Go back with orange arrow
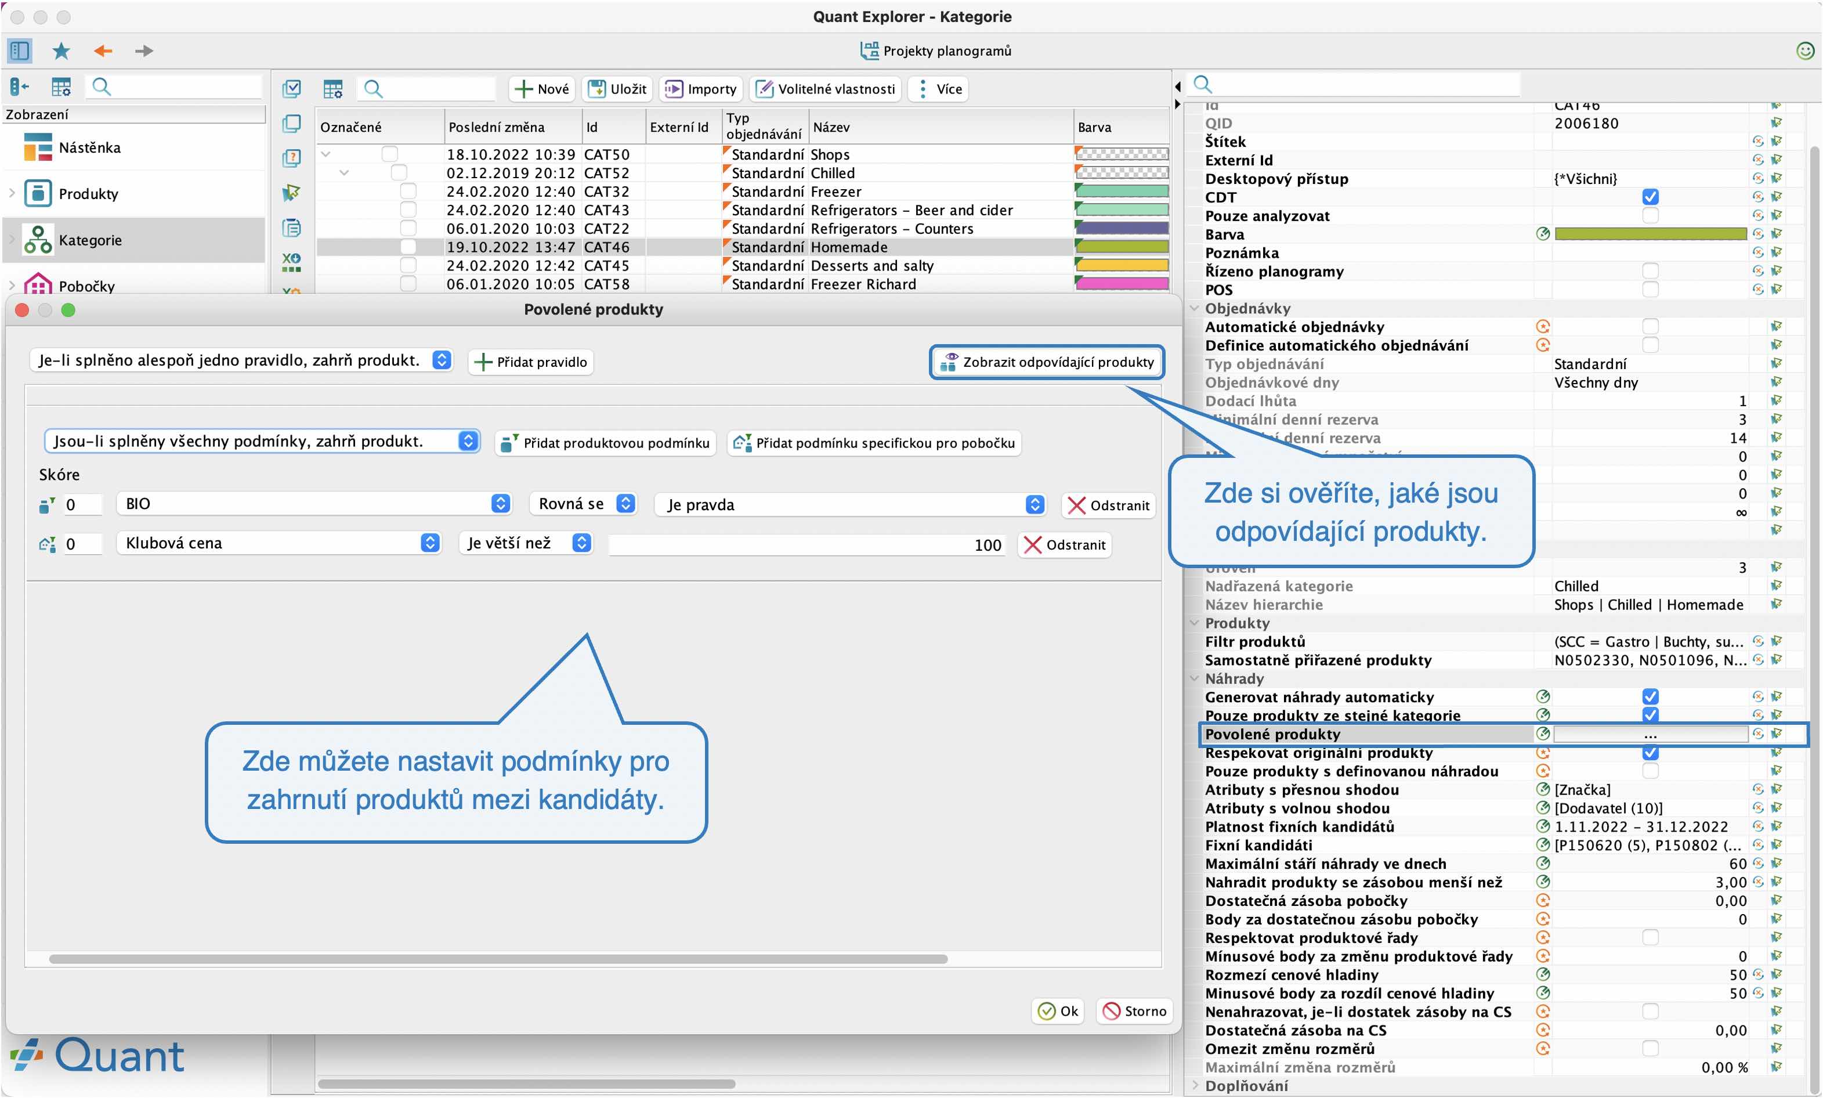This screenshot has height=1098, width=1823. [x=103, y=50]
